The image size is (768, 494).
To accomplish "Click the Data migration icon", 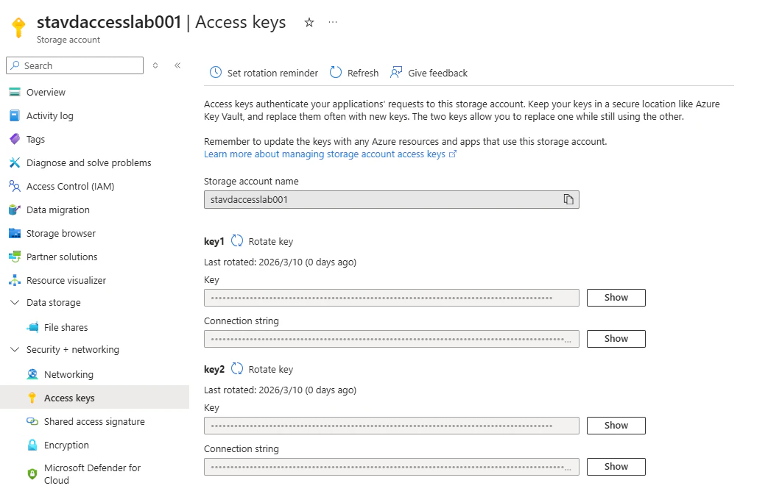I will pos(15,210).
